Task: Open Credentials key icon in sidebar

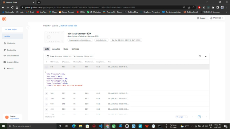Action: 5,50
